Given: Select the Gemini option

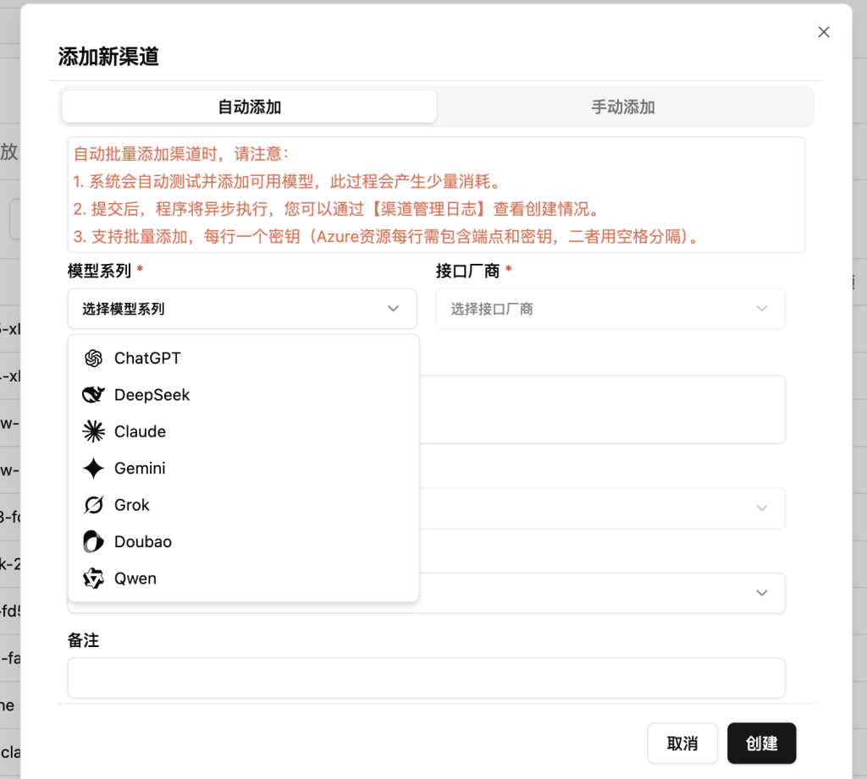Looking at the screenshot, I should click(243, 469).
